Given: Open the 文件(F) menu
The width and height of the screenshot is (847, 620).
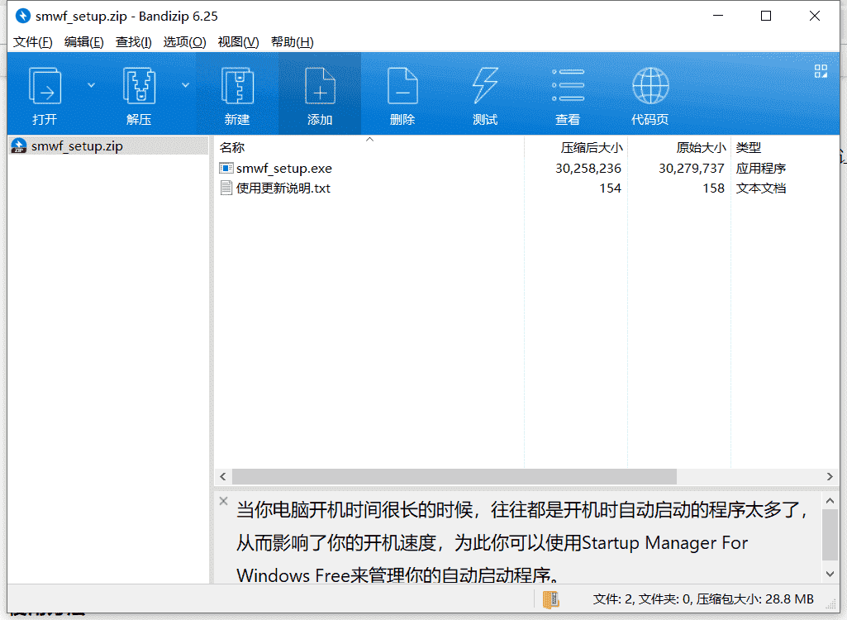Looking at the screenshot, I should click(x=32, y=41).
